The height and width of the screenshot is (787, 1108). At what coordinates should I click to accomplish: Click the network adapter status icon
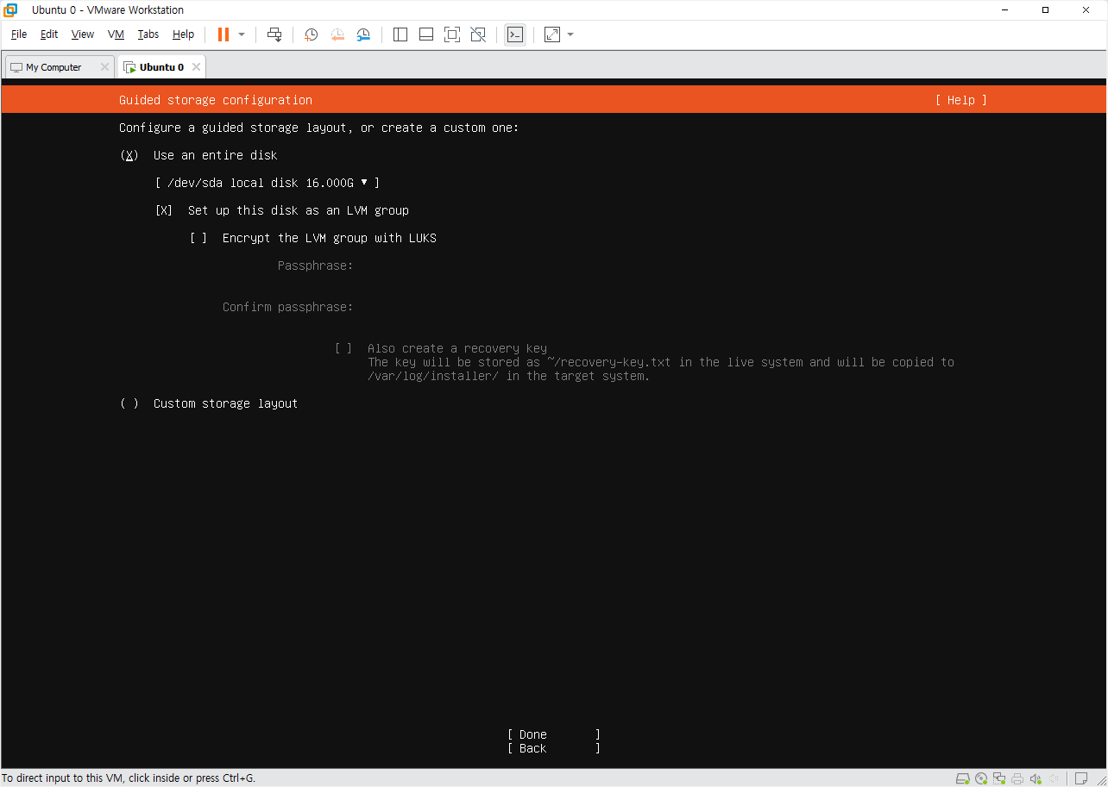click(x=1000, y=778)
